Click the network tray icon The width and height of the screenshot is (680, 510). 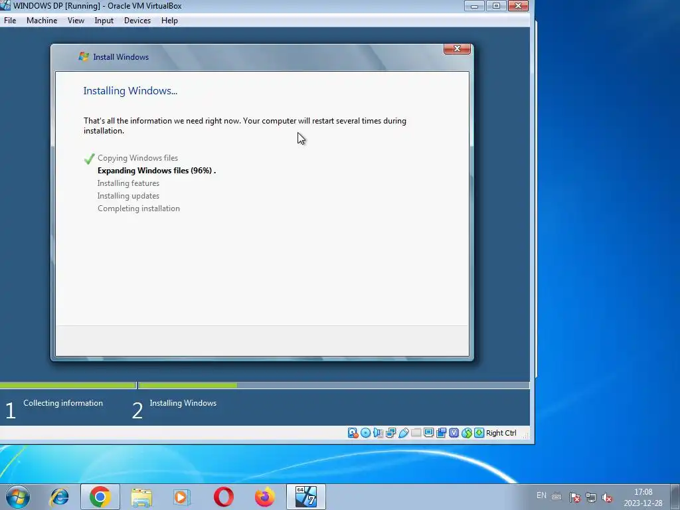[x=590, y=497]
